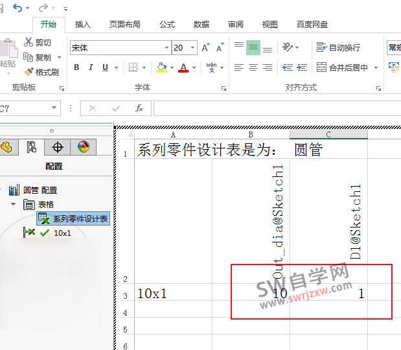Click the text Orientation icon

pos(288,47)
